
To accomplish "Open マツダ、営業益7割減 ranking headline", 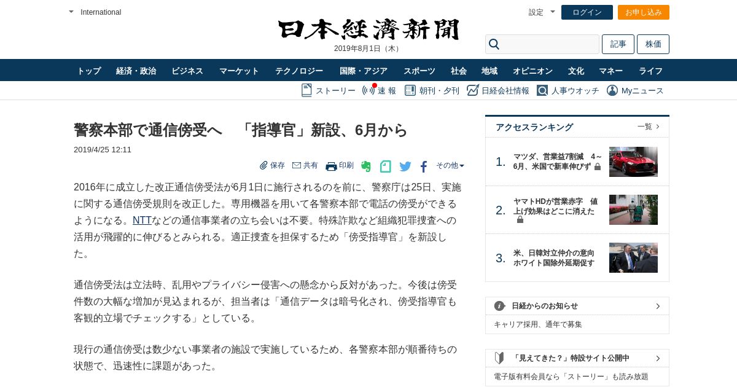I will (x=558, y=162).
